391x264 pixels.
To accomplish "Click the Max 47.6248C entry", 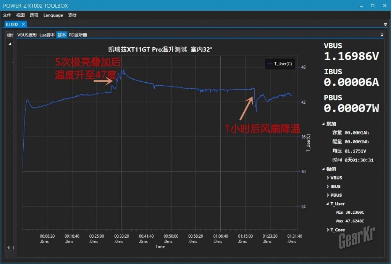I will [x=350, y=221].
